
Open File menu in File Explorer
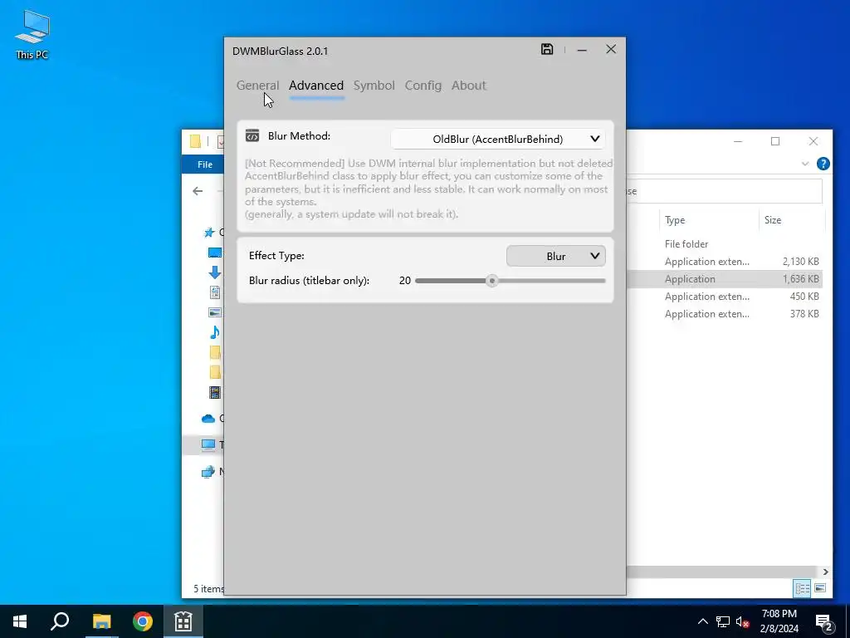pyautogui.click(x=204, y=164)
